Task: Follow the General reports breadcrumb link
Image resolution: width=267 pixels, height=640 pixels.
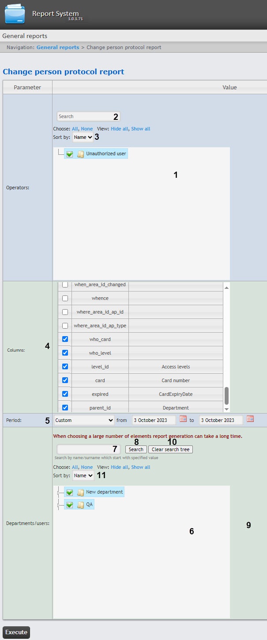Action: point(58,47)
